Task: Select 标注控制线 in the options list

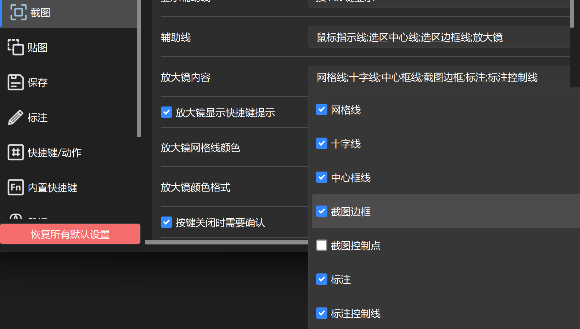Action: click(356, 313)
